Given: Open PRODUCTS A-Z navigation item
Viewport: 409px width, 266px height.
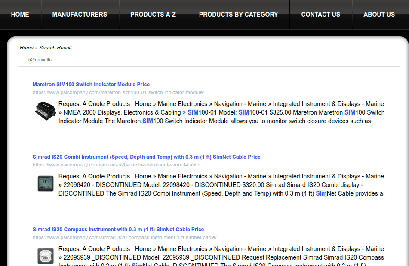Looking at the screenshot, I should [x=153, y=14].
